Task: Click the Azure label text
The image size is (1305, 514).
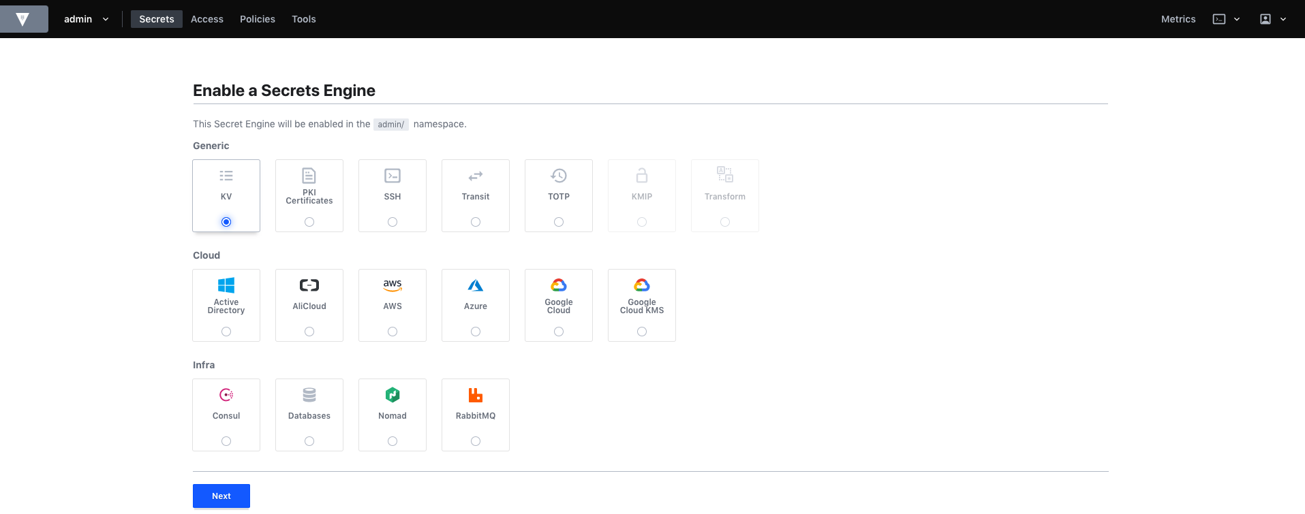Action: (476, 306)
